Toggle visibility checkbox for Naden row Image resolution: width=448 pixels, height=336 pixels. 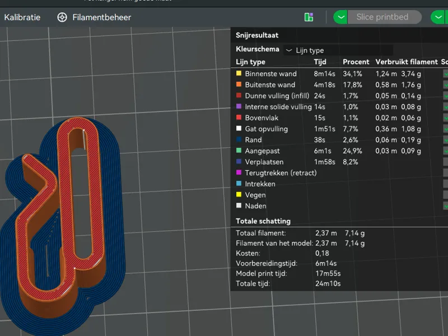point(445,206)
